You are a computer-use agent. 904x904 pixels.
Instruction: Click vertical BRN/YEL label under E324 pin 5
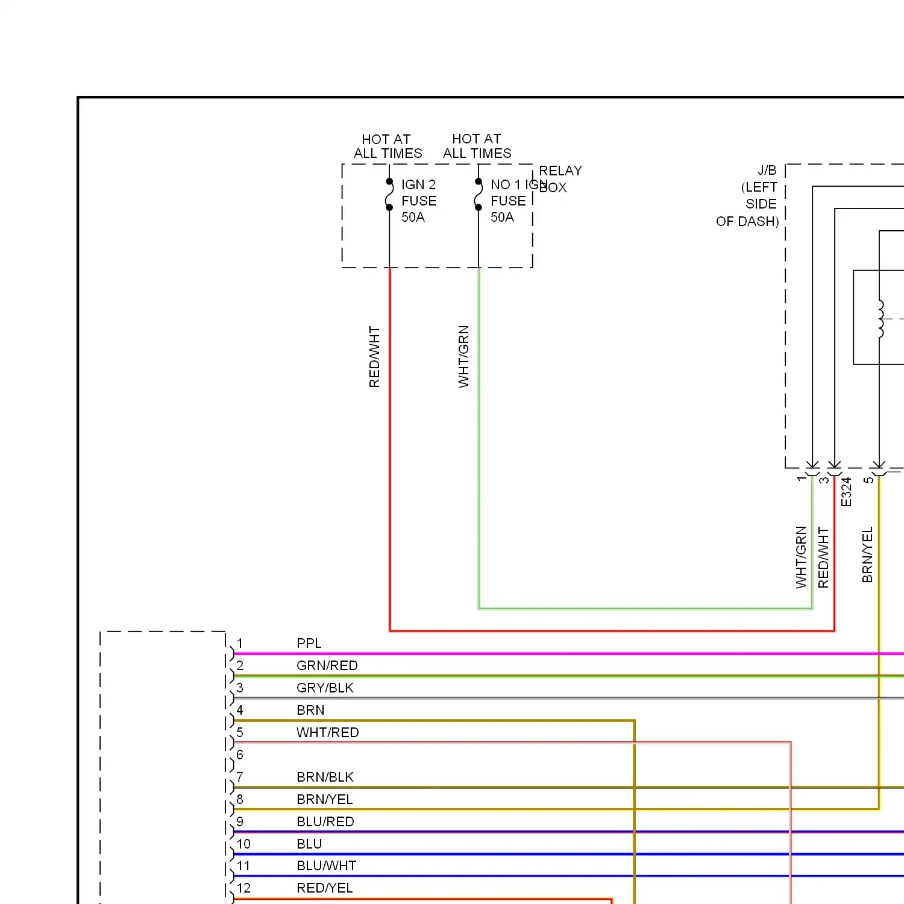867,555
